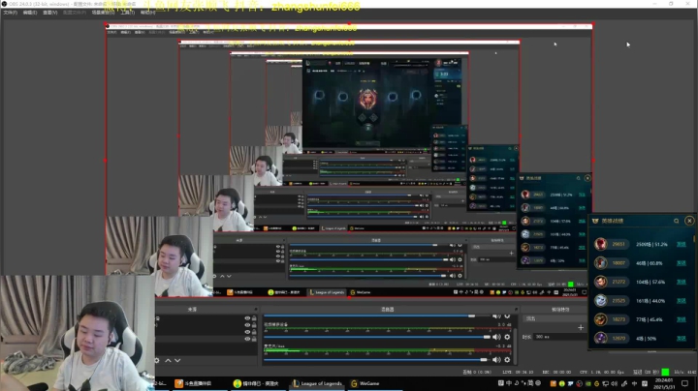698x391 pixels.
Task: Click 发送 link for the 29651 hero row
Action: 682,244
